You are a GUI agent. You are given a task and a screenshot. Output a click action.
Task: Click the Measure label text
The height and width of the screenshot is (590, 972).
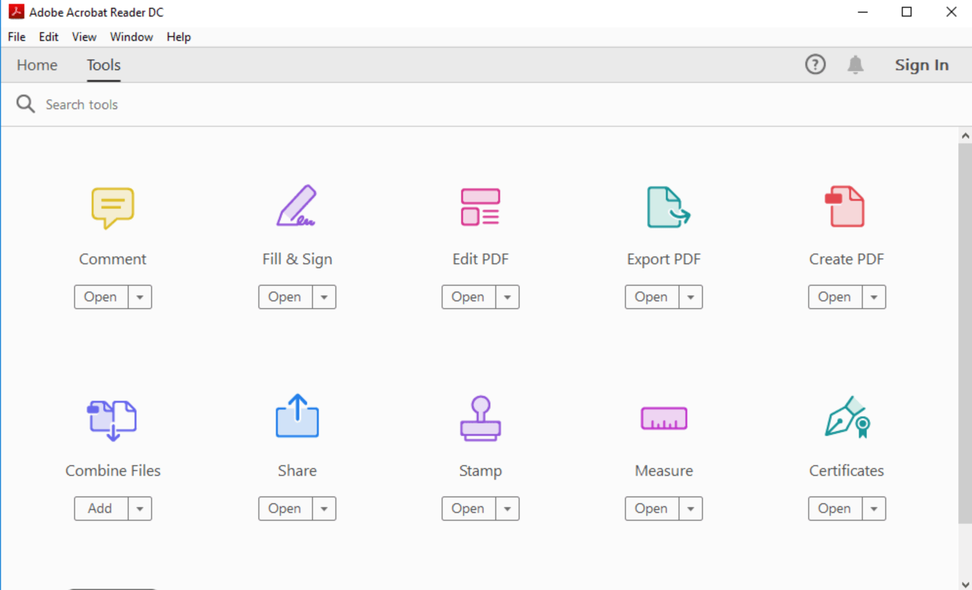click(663, 471)
